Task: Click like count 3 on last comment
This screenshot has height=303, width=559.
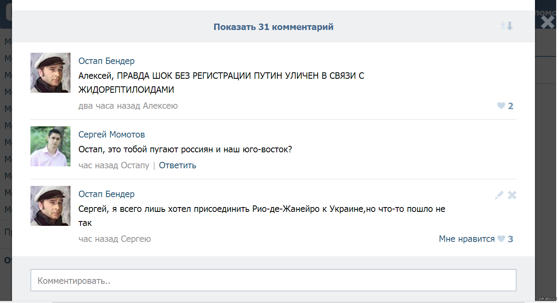Action: click(x=511, y=239)
